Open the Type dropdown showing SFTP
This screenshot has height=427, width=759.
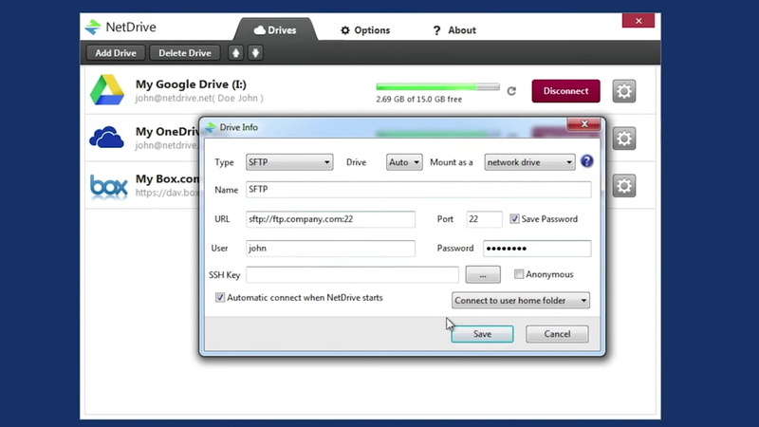coord(289,162)
